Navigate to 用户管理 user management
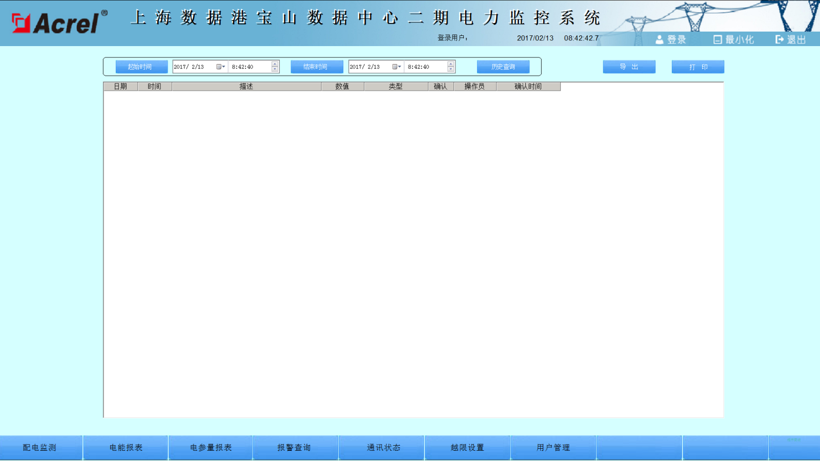This screenshot has width=820, height=461. click(x=553, y=447)
